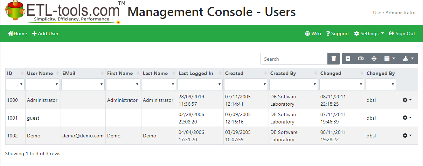Image resolution: width=423 pixels, height=166 pixels.
Task: Open the export download dropdown
Action: click(408, 59)
